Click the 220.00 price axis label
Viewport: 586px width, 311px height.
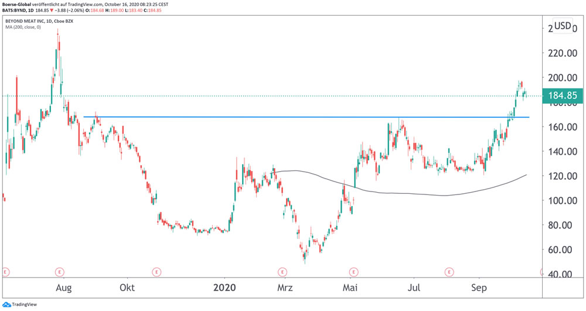(563, 53)
